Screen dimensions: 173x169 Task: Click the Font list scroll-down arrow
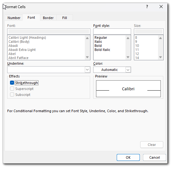coord(87,57)
